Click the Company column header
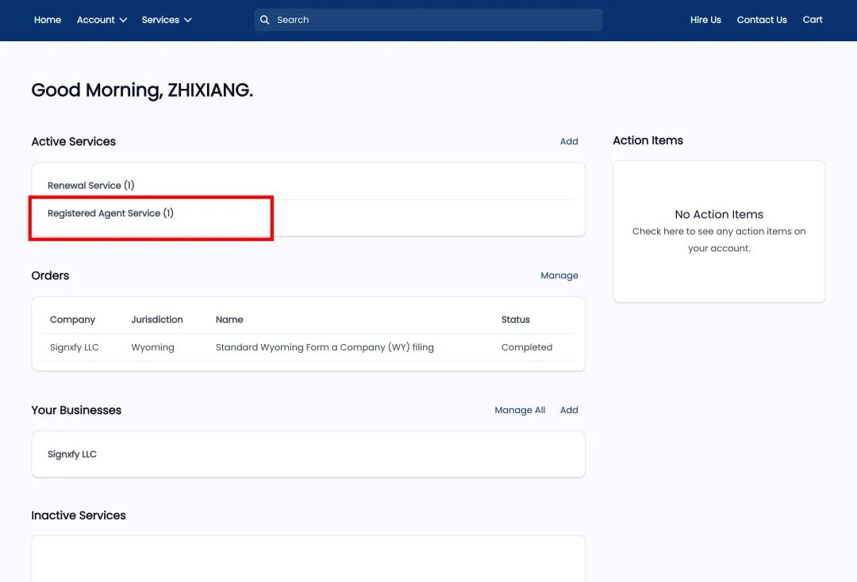Image resolution: width=857 pixels, height=582 pixels. coord(72,320)
